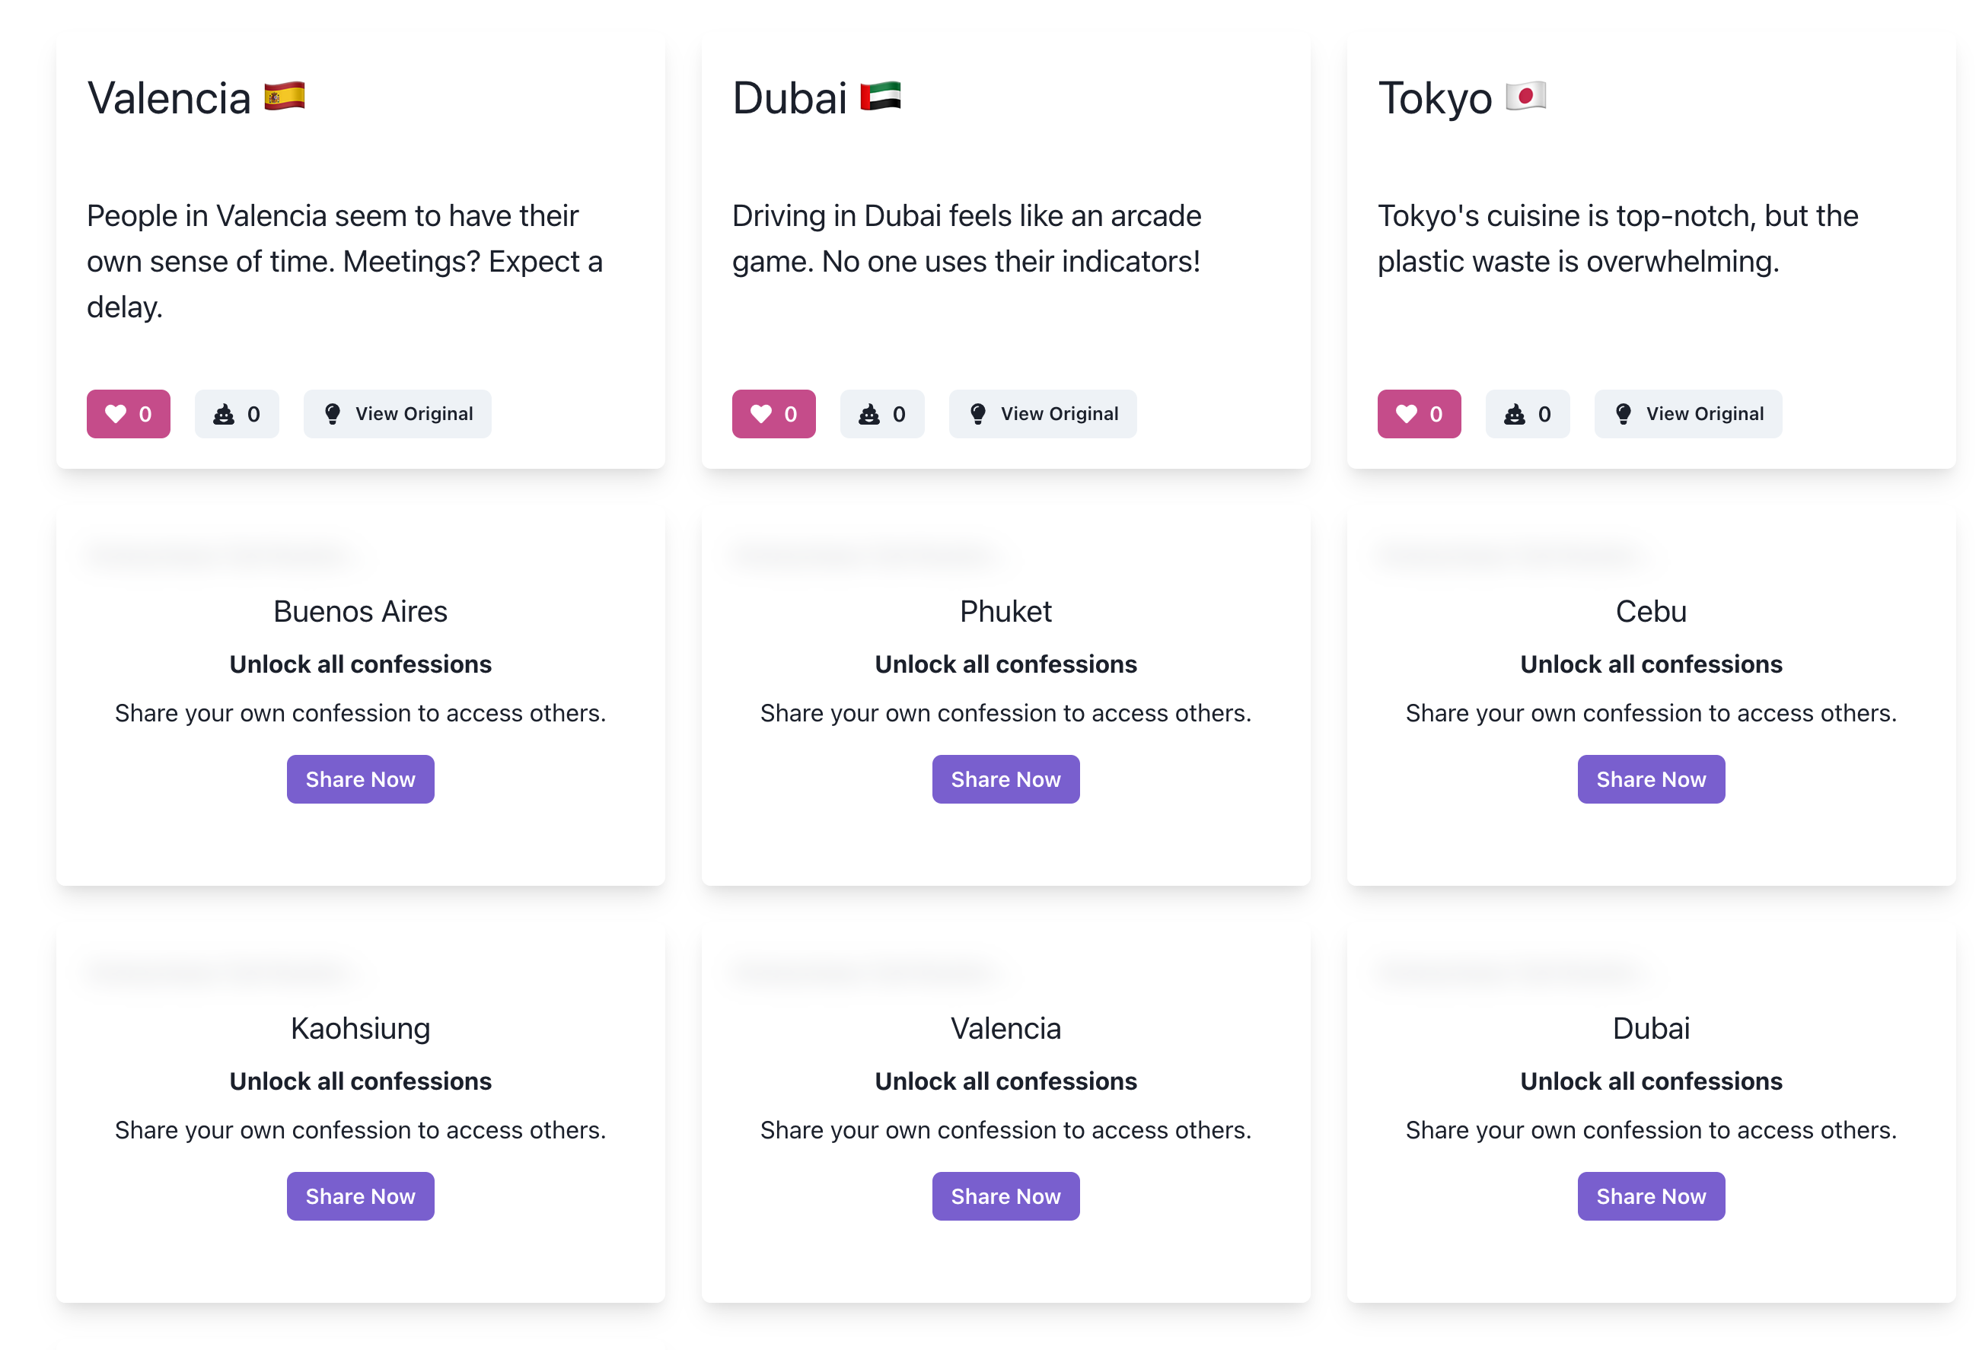
Task: Click the UAE flag beside Dubai title
Action: pos(880,96)
